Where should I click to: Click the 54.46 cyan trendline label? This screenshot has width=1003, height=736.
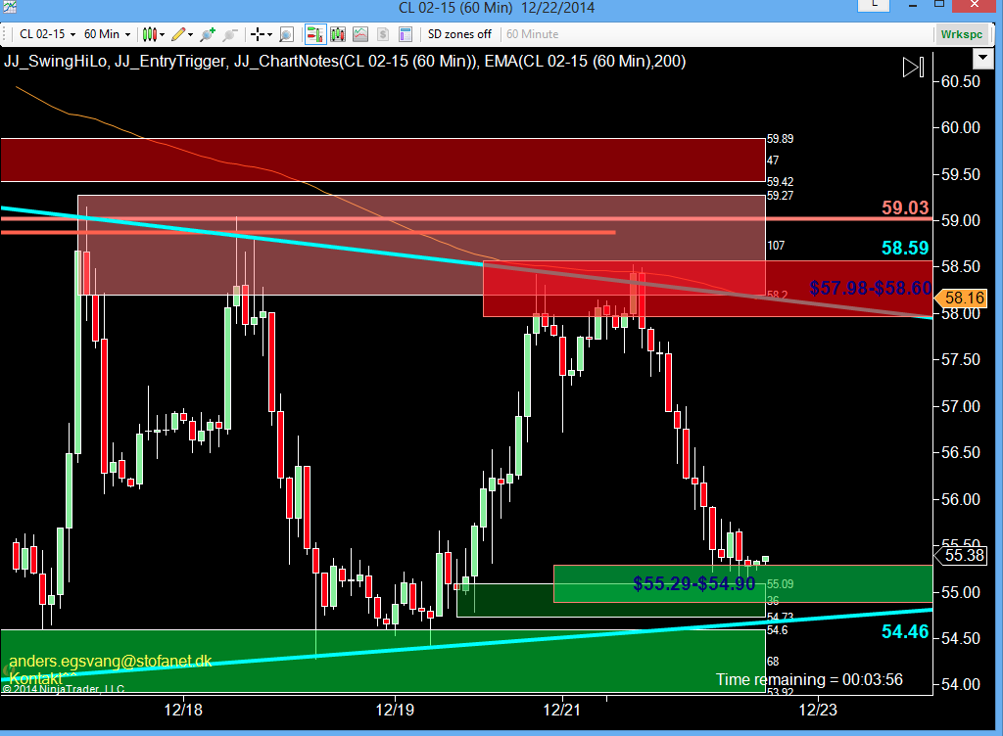pos(904,632)
